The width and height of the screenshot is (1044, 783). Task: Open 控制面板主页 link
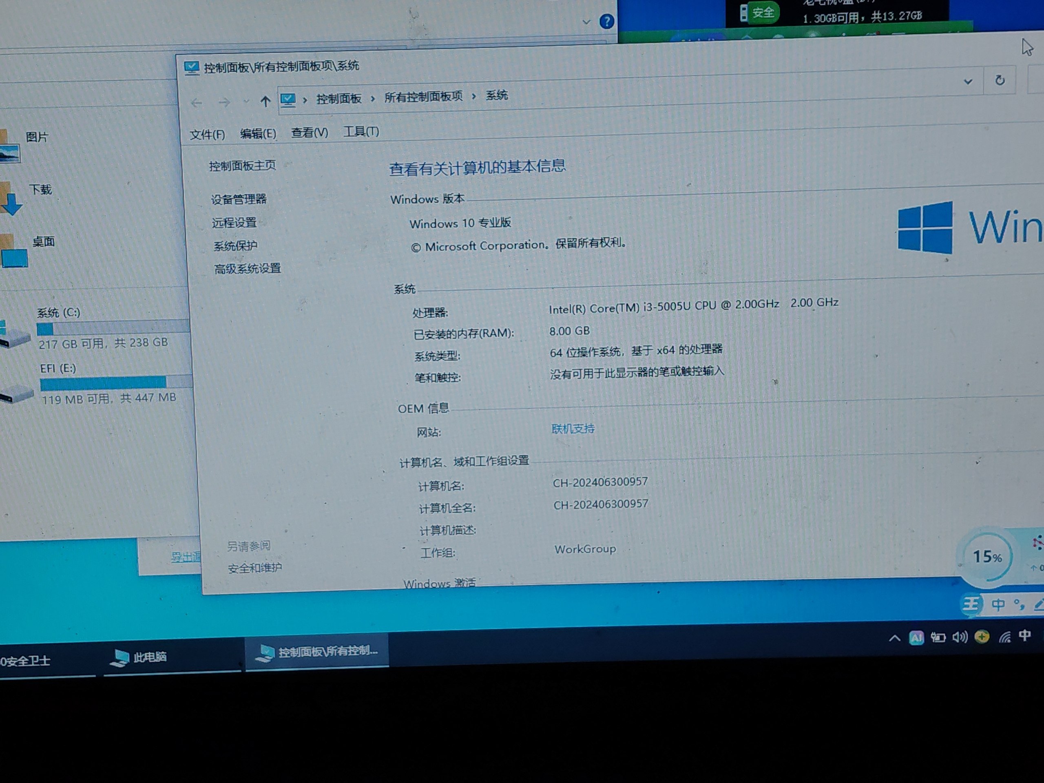pyautogui.click(x=243, y=166)
